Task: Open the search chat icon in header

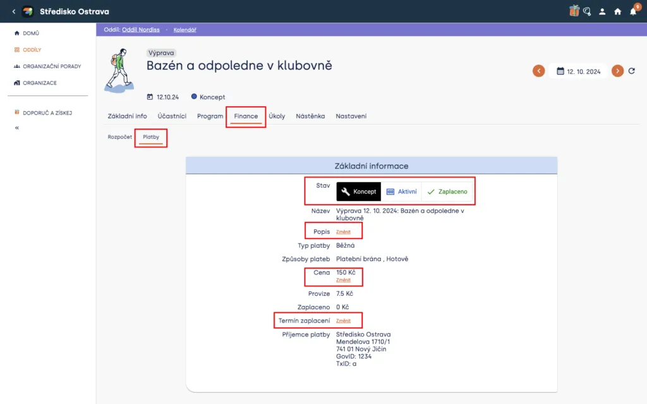Action: pos(587,11)
